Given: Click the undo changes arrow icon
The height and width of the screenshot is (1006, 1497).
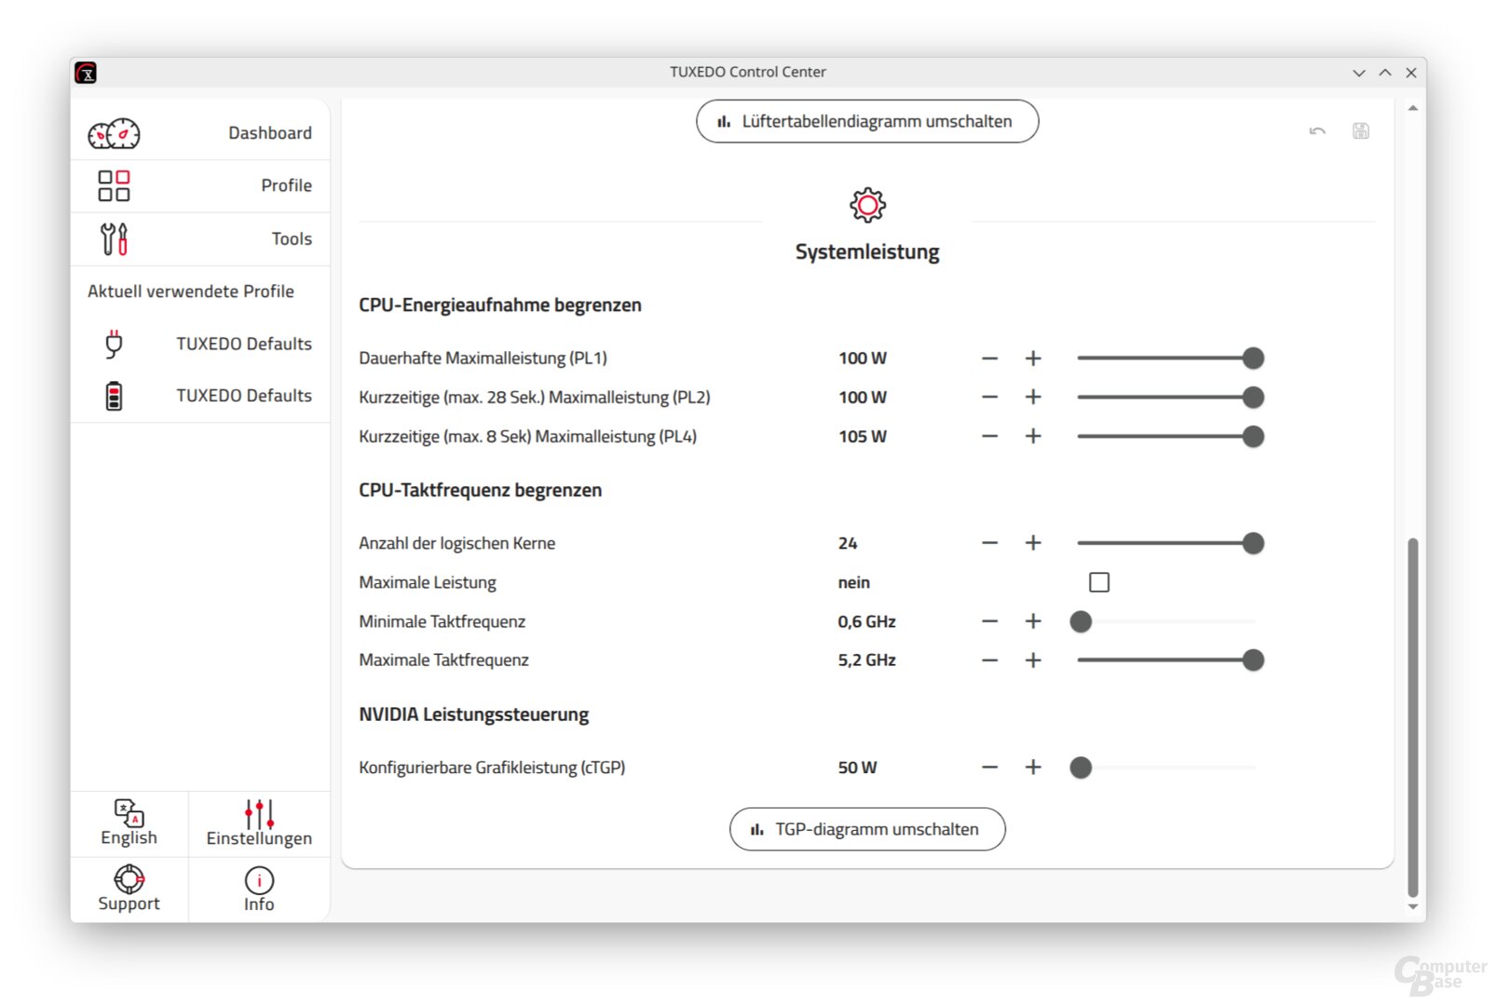Looking at the screenshot, I should pos(1317,131).
